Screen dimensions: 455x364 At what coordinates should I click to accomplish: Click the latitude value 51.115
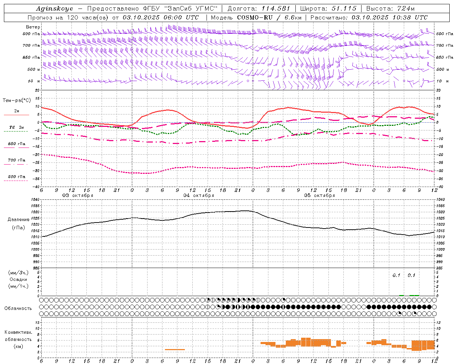pyautogui.click(x=344, y=9)
